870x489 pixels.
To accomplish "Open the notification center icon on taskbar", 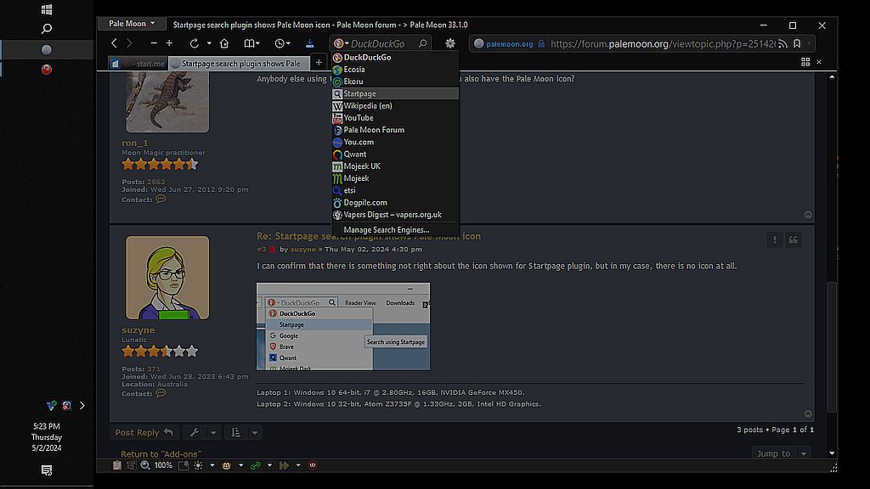I will pyautogui.click(x=47, y=470).
